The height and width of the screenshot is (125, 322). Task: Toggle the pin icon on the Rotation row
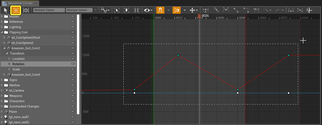73,64
